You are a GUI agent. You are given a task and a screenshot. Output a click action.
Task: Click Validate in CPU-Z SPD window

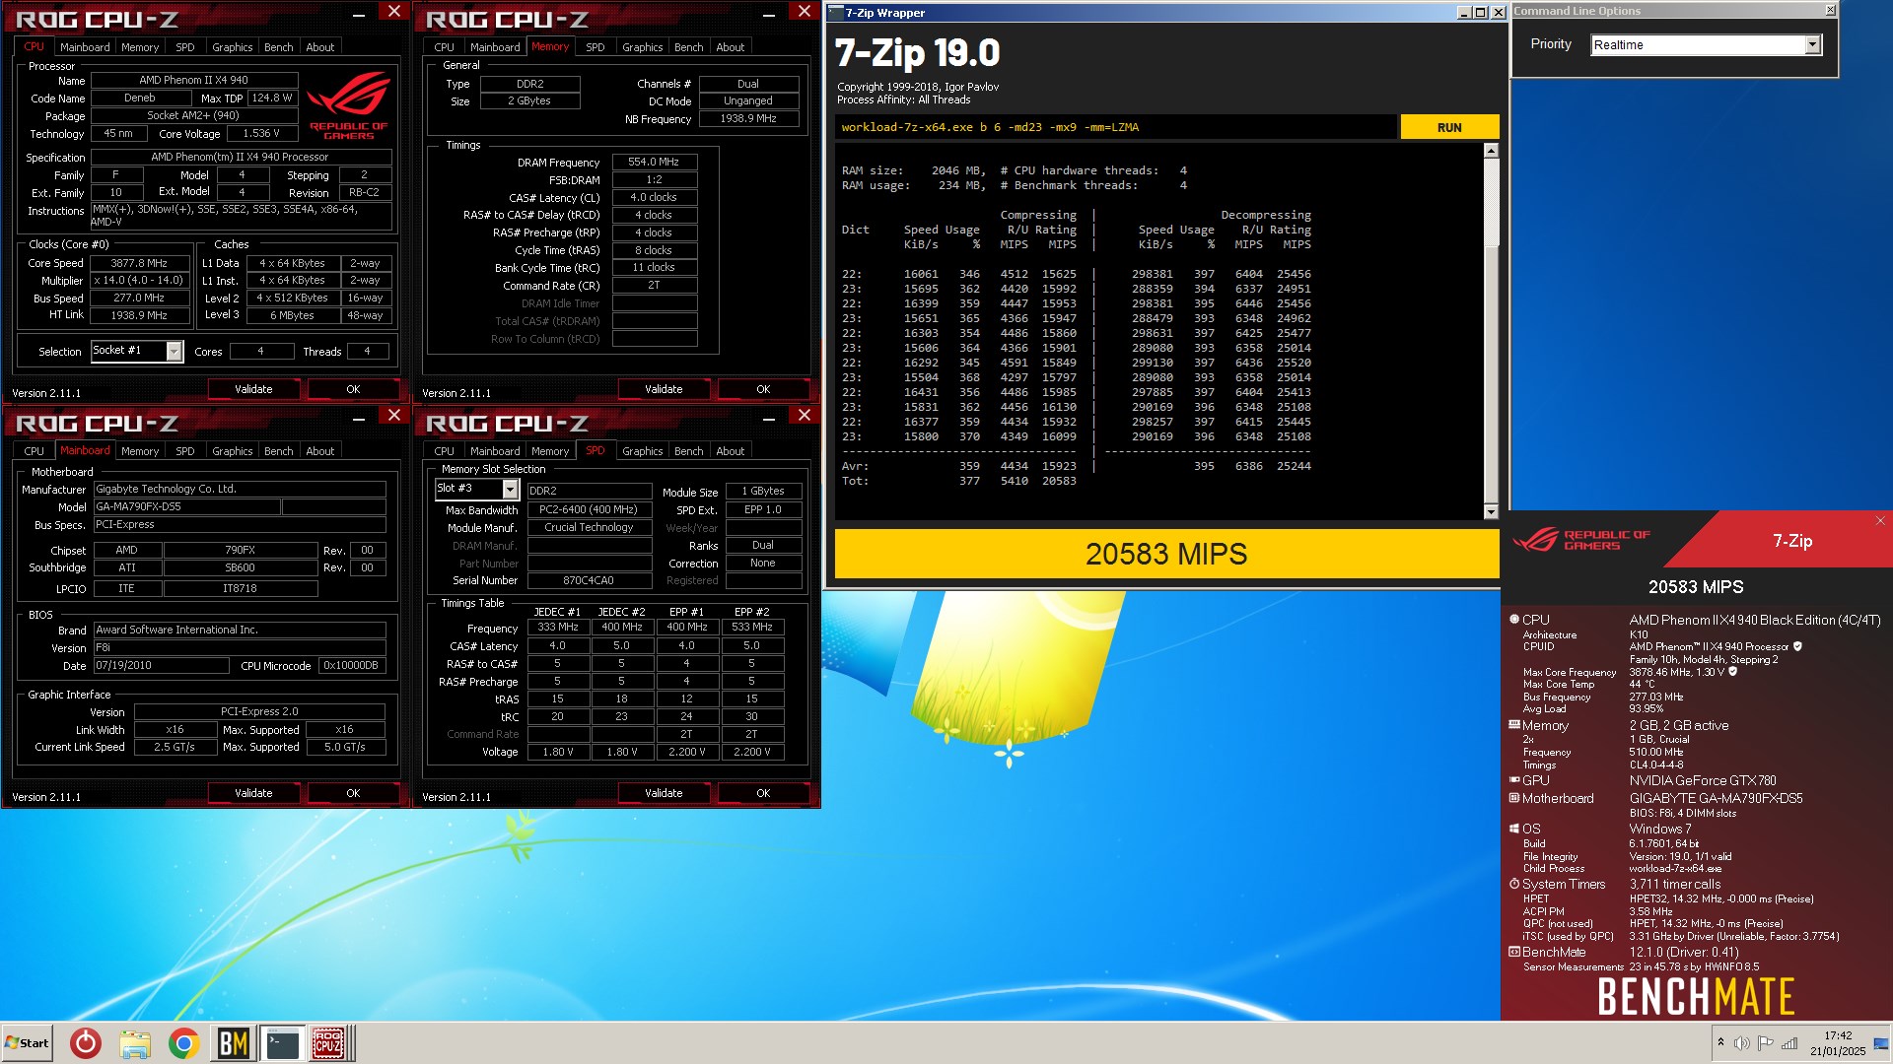click(664, 793)
